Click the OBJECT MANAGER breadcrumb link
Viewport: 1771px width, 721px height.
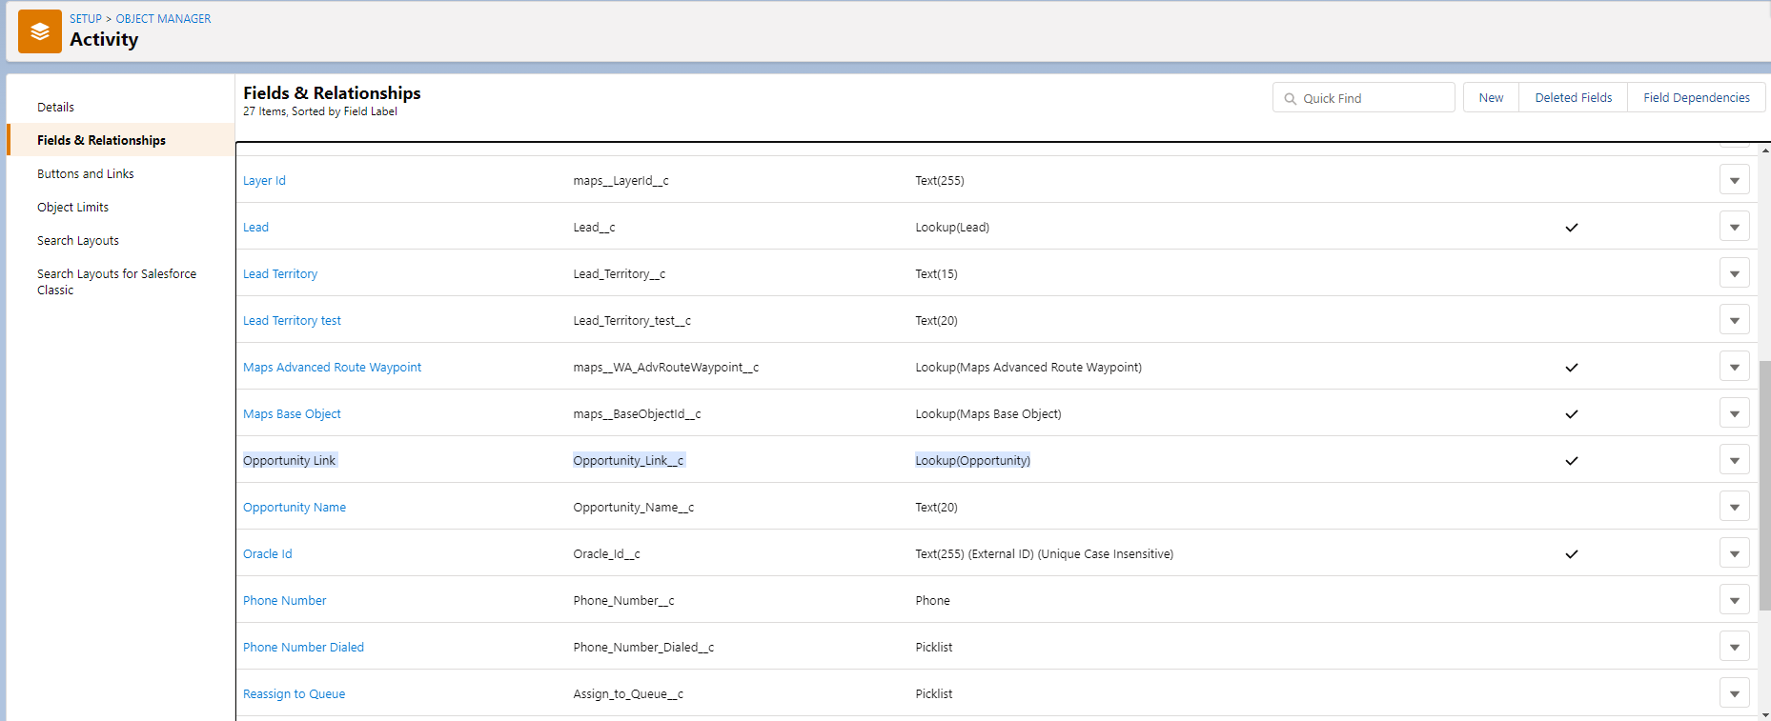pos(163,18)
